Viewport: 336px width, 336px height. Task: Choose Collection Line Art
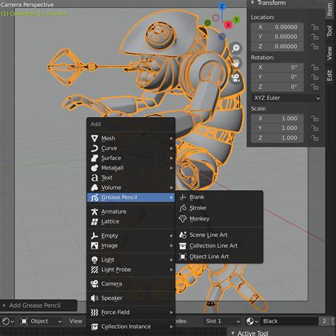(220, 246)
